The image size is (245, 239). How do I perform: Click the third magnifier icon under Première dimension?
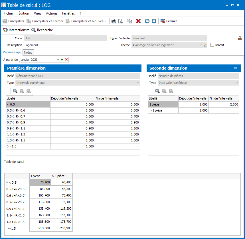coord(29,91)
